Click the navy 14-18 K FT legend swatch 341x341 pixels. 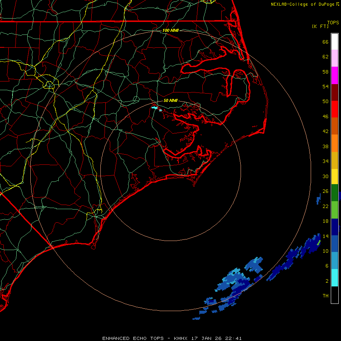[x=335, y=227]
